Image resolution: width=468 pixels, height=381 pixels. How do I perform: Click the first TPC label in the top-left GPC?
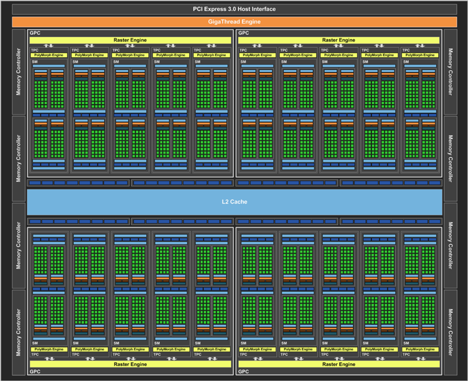click(34, 50)
